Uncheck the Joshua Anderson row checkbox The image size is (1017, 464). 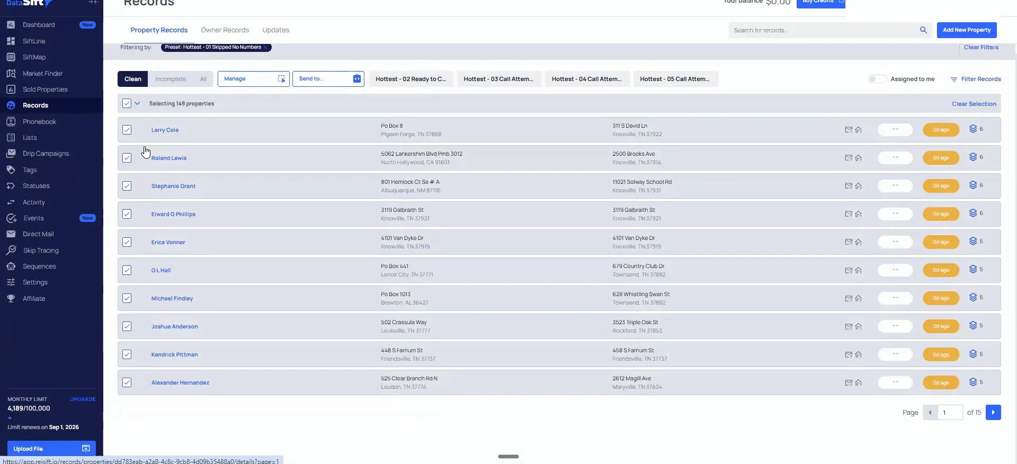[127, 326]
